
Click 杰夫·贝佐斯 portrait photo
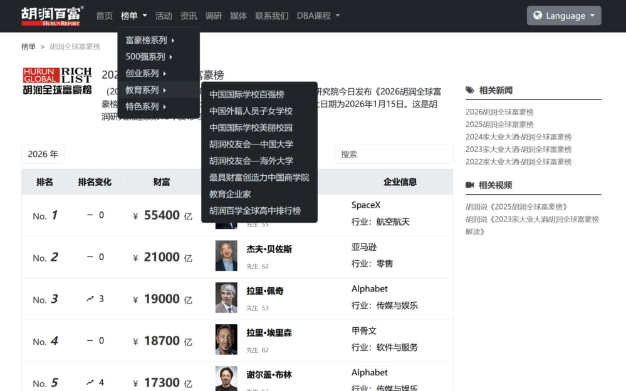tap(226, 255)
